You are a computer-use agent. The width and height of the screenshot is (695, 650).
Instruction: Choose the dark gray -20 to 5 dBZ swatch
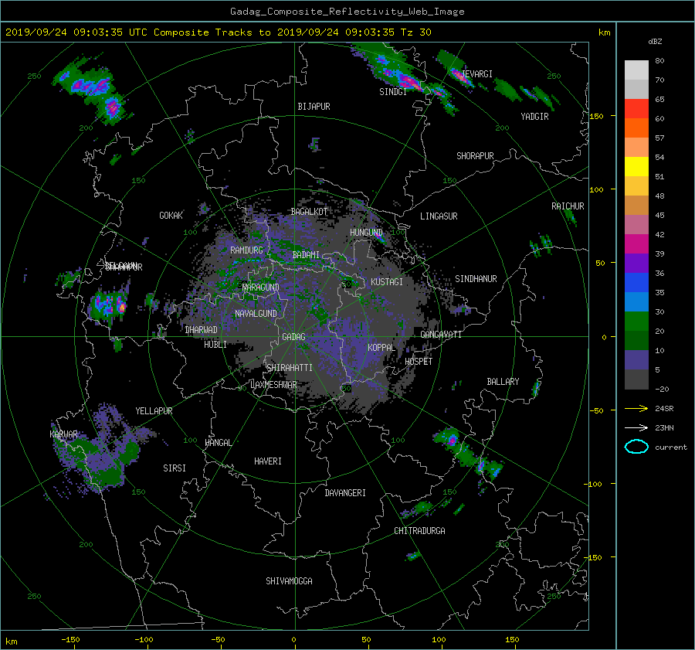click(x=636, y=379)
